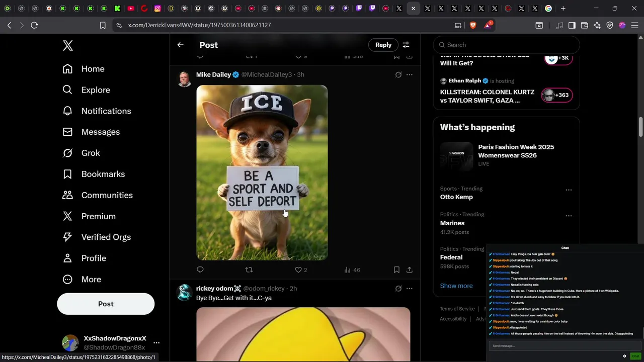
Task: Open Explore from the sidebar
Action: click(x=86, y=90)
